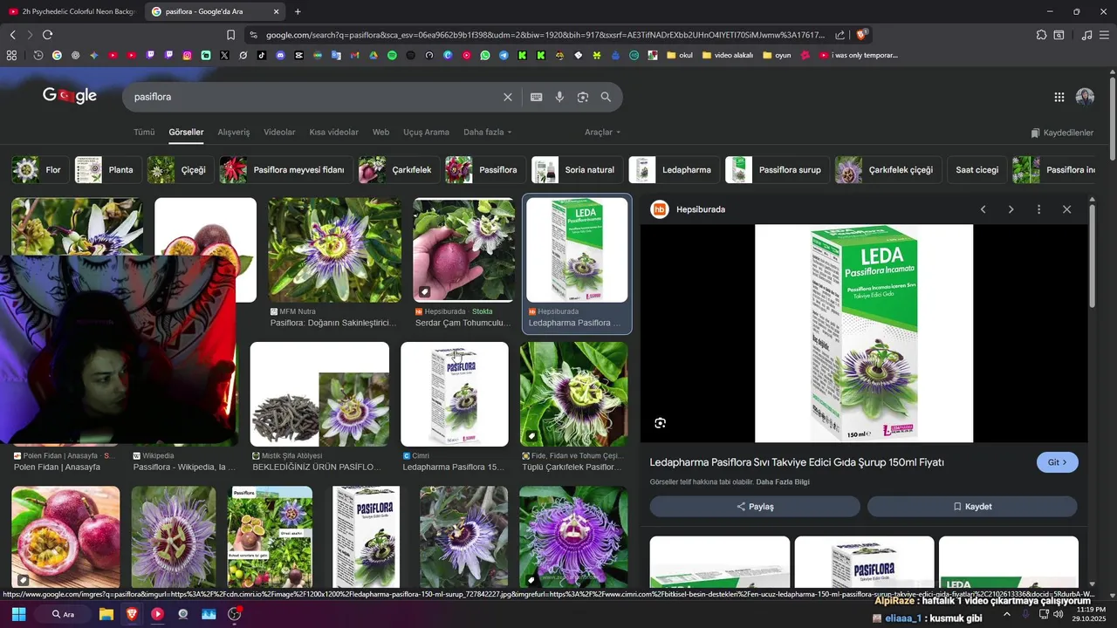The width and height of the screenshot is (1117, 628).
Task: Switch to the "Web" tab
Action: click(380, 133)
